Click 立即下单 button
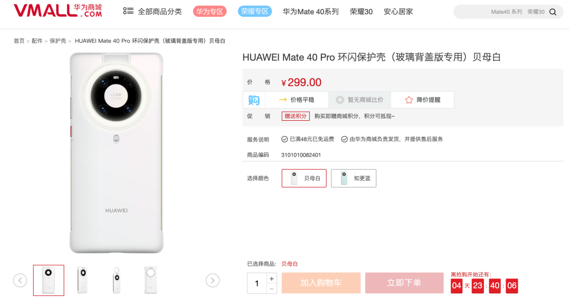The width and height of the screenshot is (570, 299). tap(404, 283)
